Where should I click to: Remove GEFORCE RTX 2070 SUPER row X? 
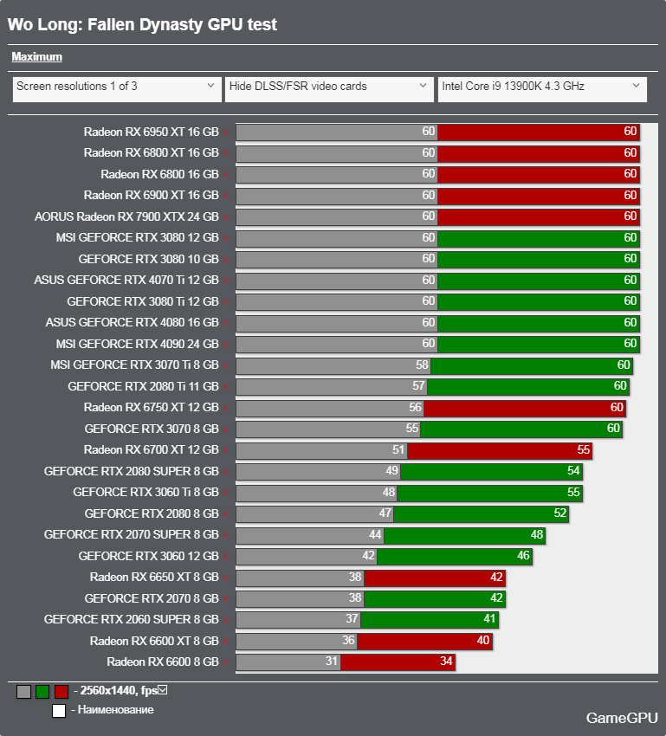(225, 536)
